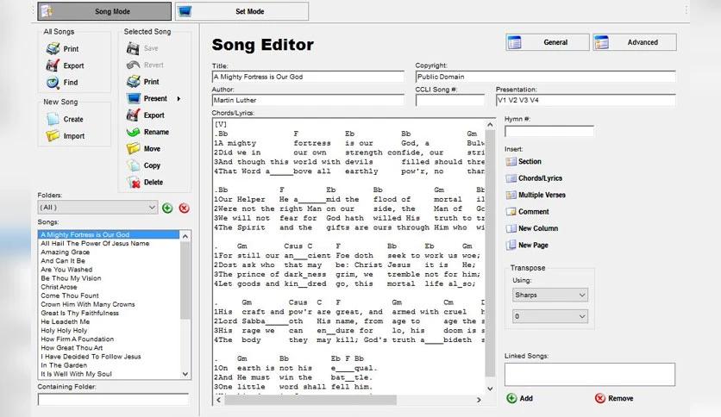This screenshot has width=721, height=417.
Task: Remove folder with red X icon
Action: pyautogui.click(x=184, y=208)
